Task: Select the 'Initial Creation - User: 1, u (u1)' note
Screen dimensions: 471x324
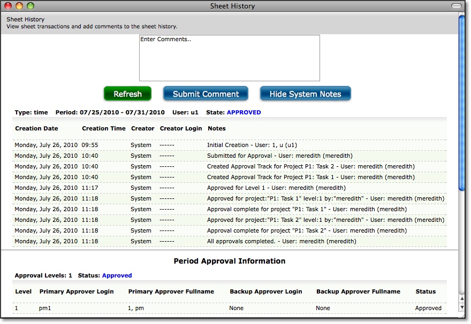Action: coord(252,145)
